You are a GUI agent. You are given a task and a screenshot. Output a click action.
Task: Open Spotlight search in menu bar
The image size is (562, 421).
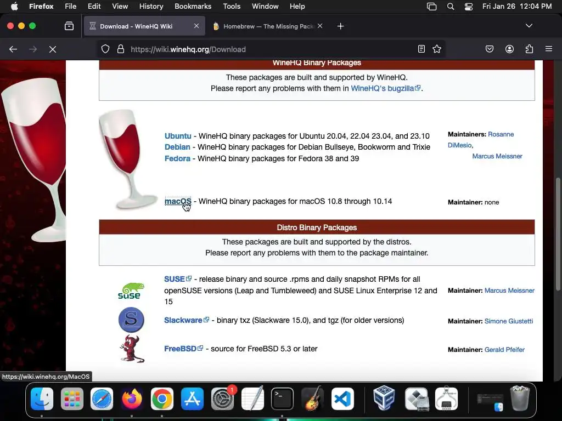(x=451, y=6)
